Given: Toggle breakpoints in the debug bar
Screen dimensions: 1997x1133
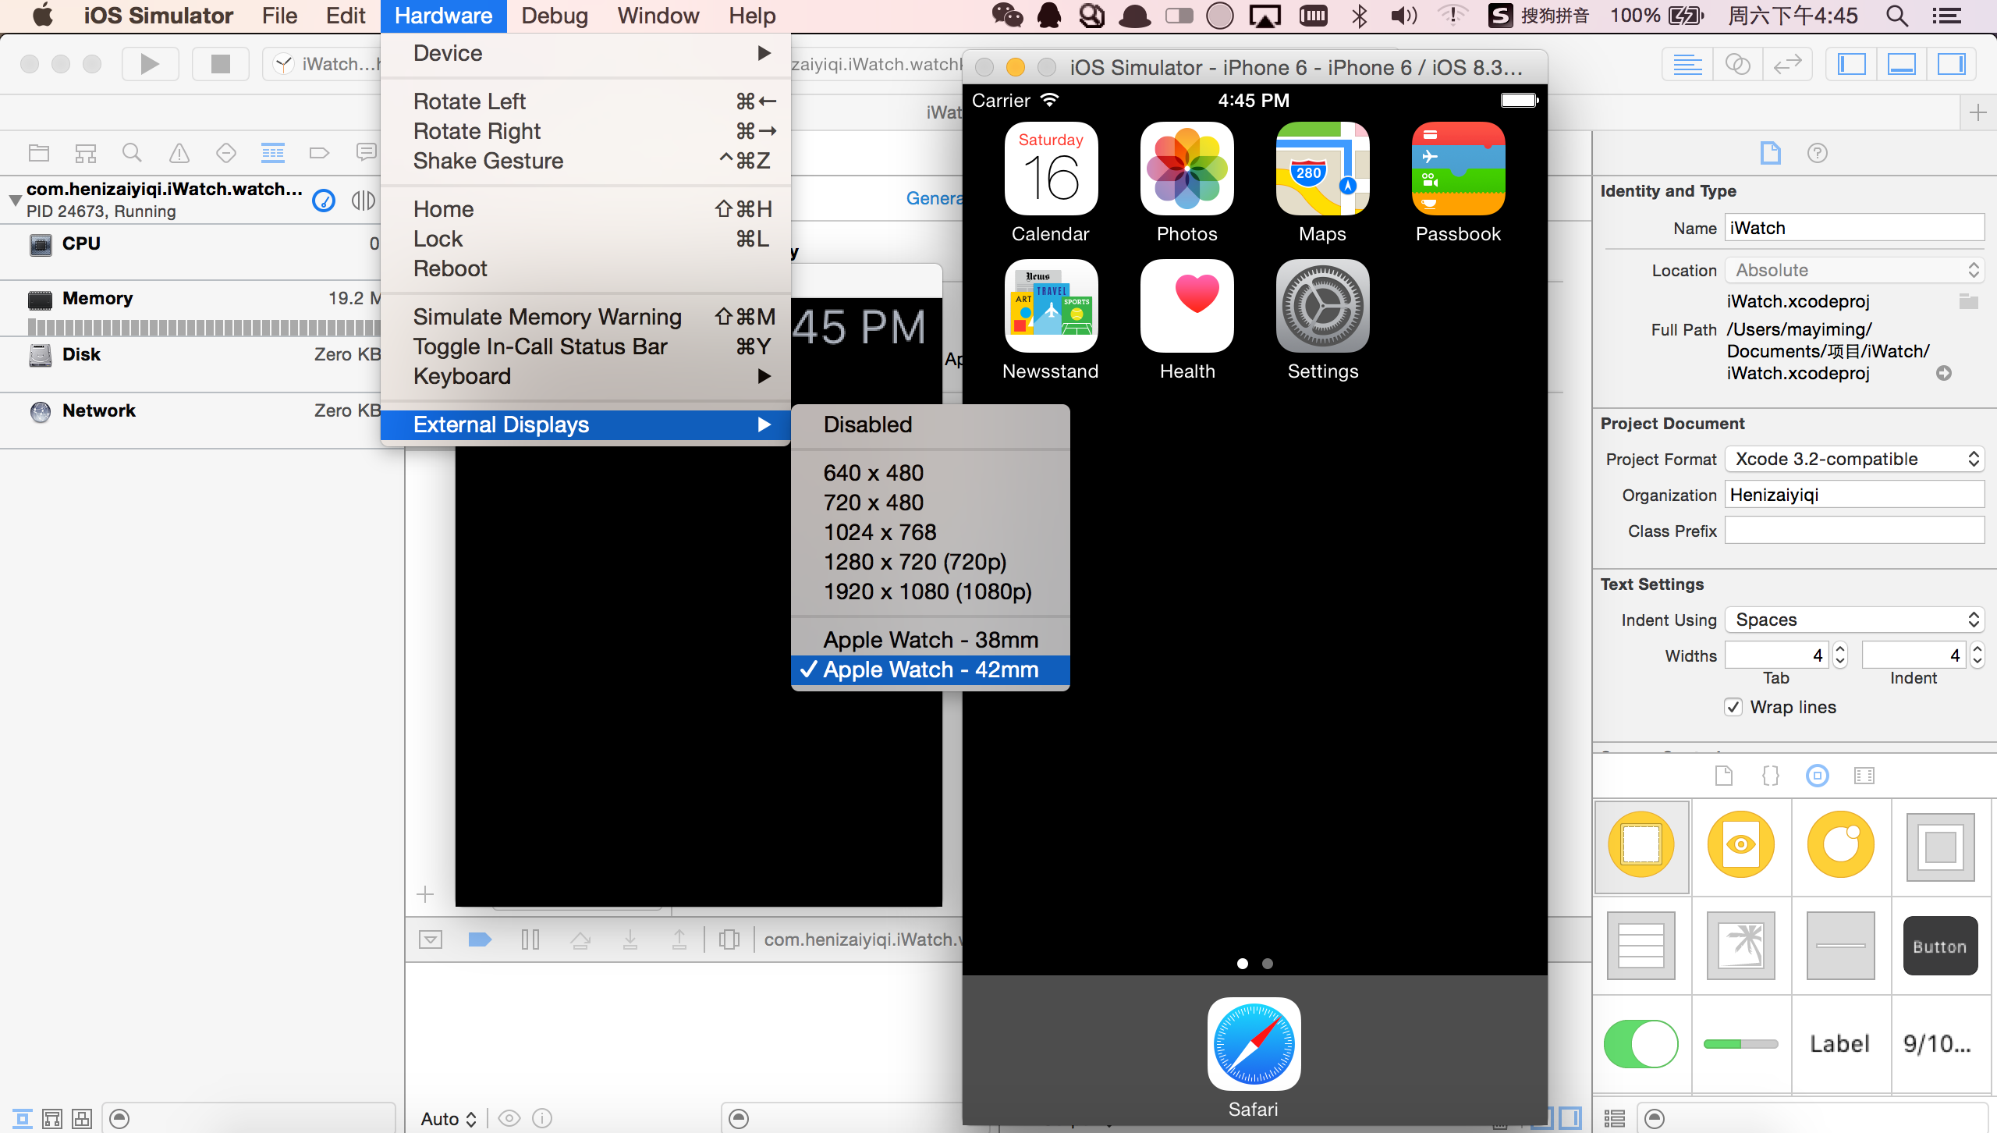Looking at the screenshot, I should click(x=480, y=939).
